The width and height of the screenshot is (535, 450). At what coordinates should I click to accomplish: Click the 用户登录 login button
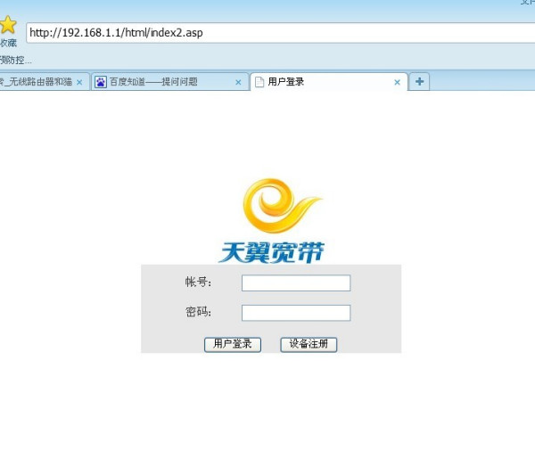click(x=233, y=344)
